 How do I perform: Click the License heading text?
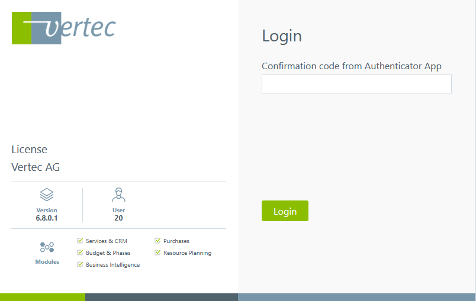click(x=29, y=150)
